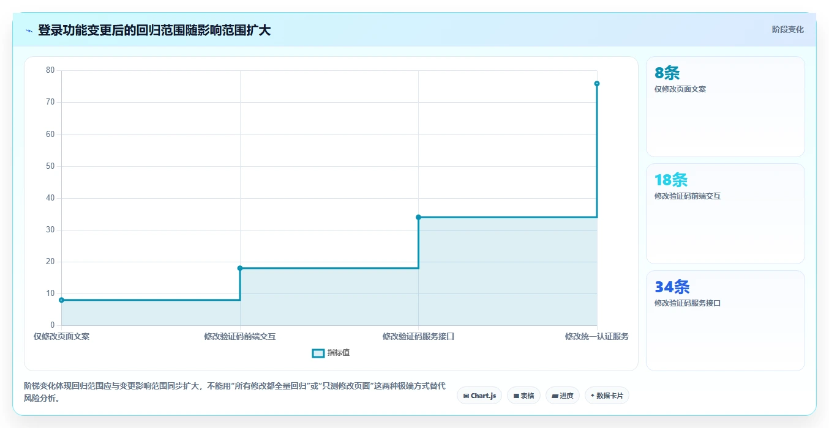Click the 18条 value card
The height and width of the screenshot is (428, 829).
(x=726, y=213)
